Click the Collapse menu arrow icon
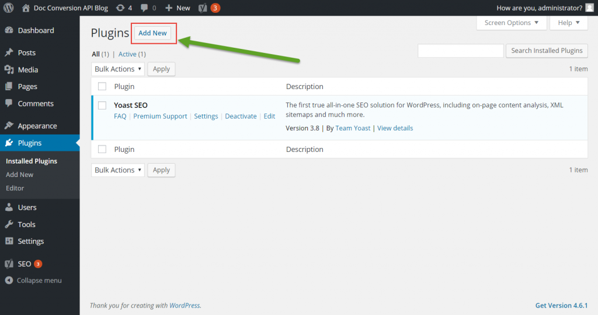 point(9,281)
